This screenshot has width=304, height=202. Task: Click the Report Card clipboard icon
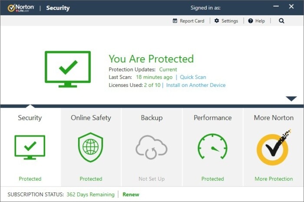[x=175, y=21]
